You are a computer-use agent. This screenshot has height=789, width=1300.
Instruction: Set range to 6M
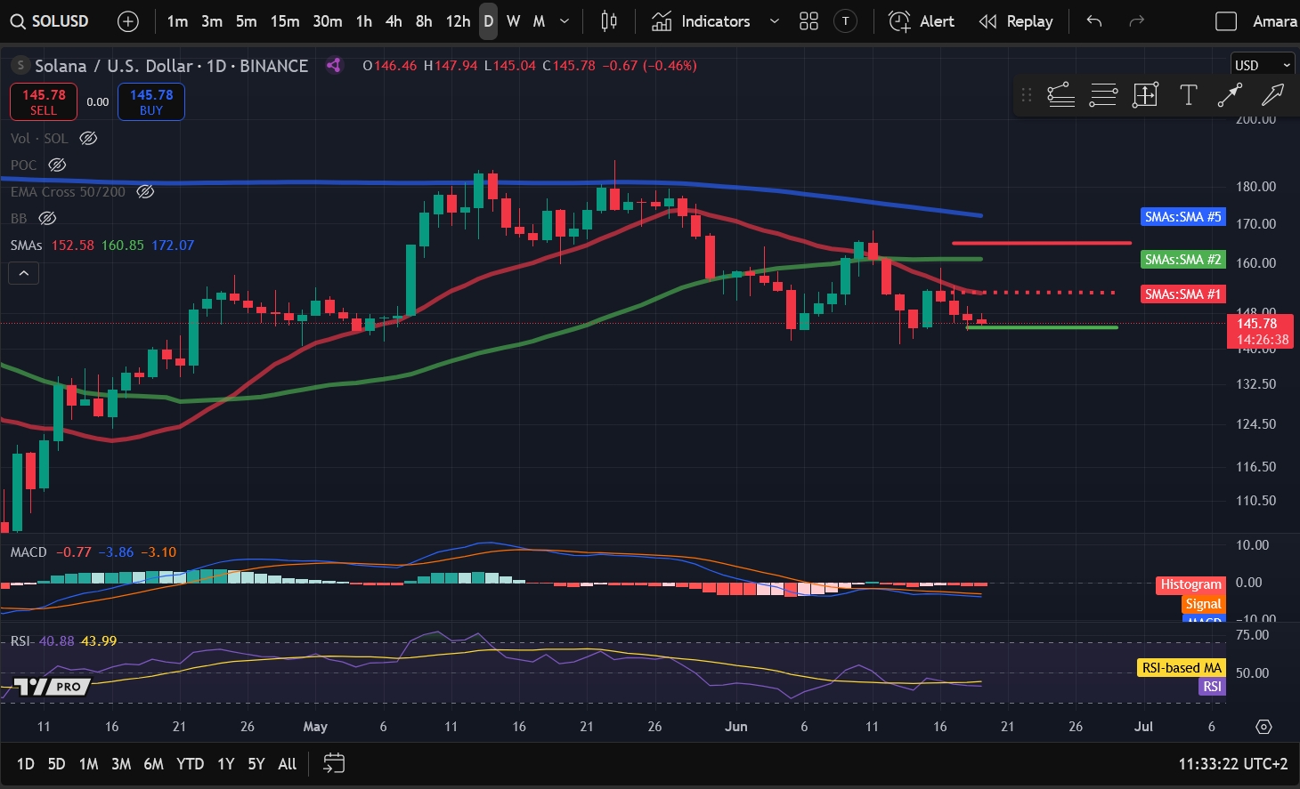[x=153, y=763]
